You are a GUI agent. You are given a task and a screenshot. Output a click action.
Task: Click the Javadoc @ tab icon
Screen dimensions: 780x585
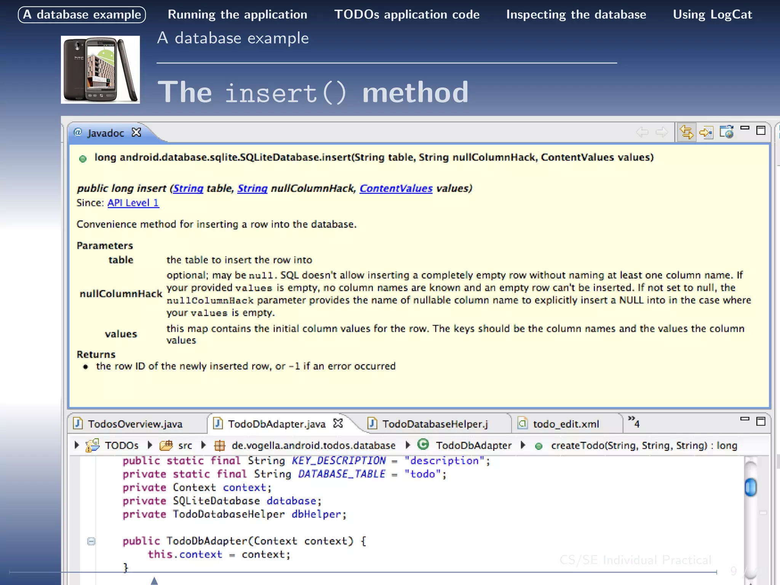click(x=78, y=132)
